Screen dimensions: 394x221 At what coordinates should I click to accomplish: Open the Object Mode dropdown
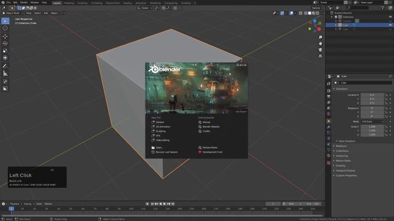tap(12, 13)
